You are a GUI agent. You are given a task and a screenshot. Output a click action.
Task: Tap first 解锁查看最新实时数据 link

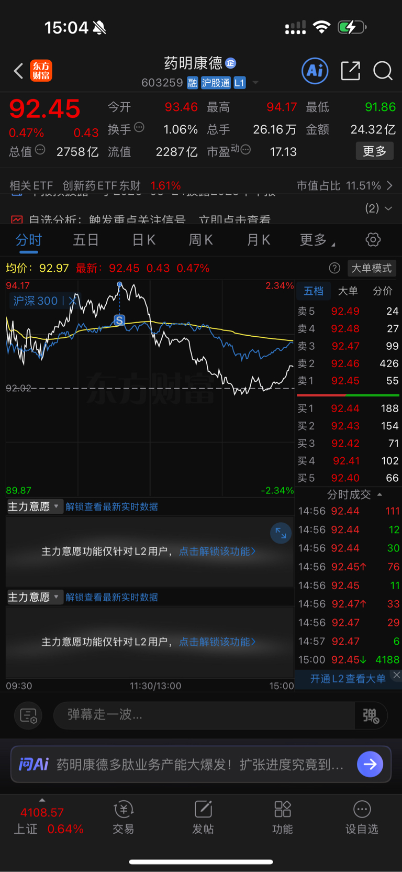point(111,506)
